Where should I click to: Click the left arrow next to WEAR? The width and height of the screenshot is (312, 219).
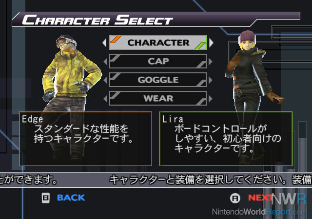[x=105, y=99]
